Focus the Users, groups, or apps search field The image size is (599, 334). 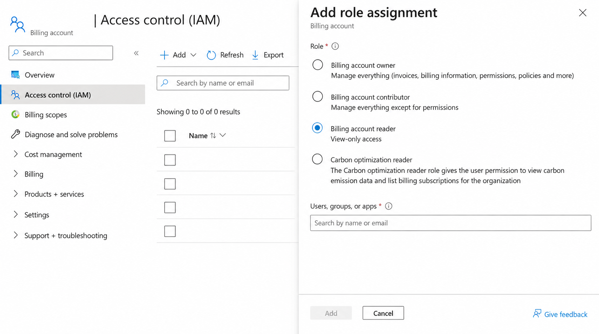point(451,223)
